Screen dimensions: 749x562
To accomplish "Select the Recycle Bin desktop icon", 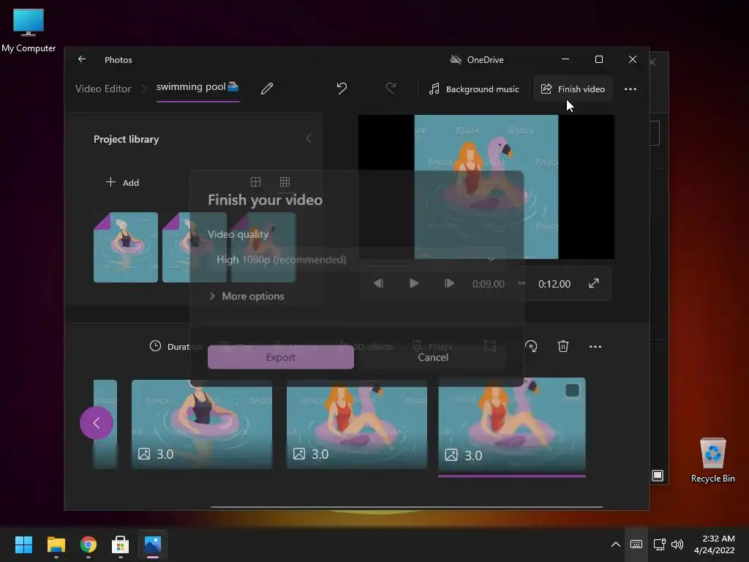I will 712,460.
